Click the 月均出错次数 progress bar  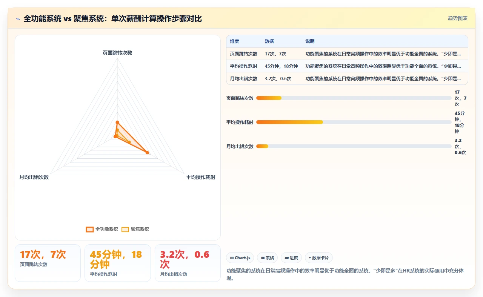pos(354,146)
